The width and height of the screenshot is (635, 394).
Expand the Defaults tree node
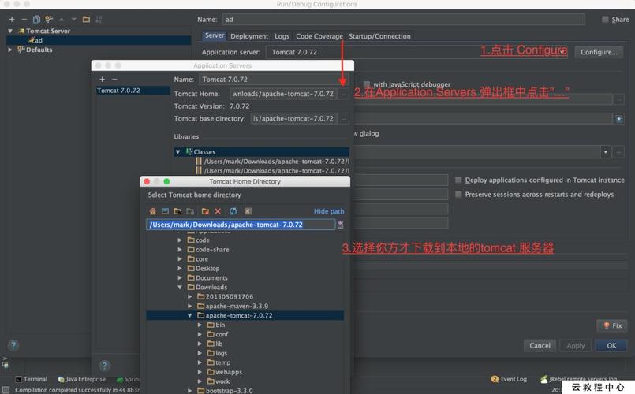[10, 50]
